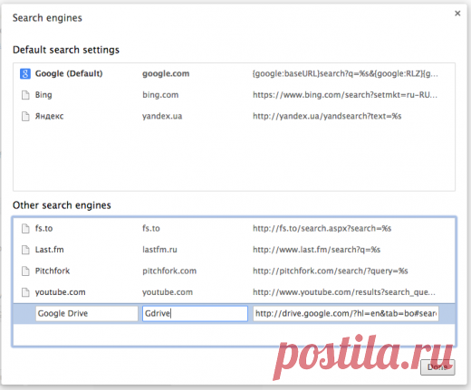Viewport: 471px width, 390px height.
Task: Click the Done button
Action: click(x=437, y=367)
